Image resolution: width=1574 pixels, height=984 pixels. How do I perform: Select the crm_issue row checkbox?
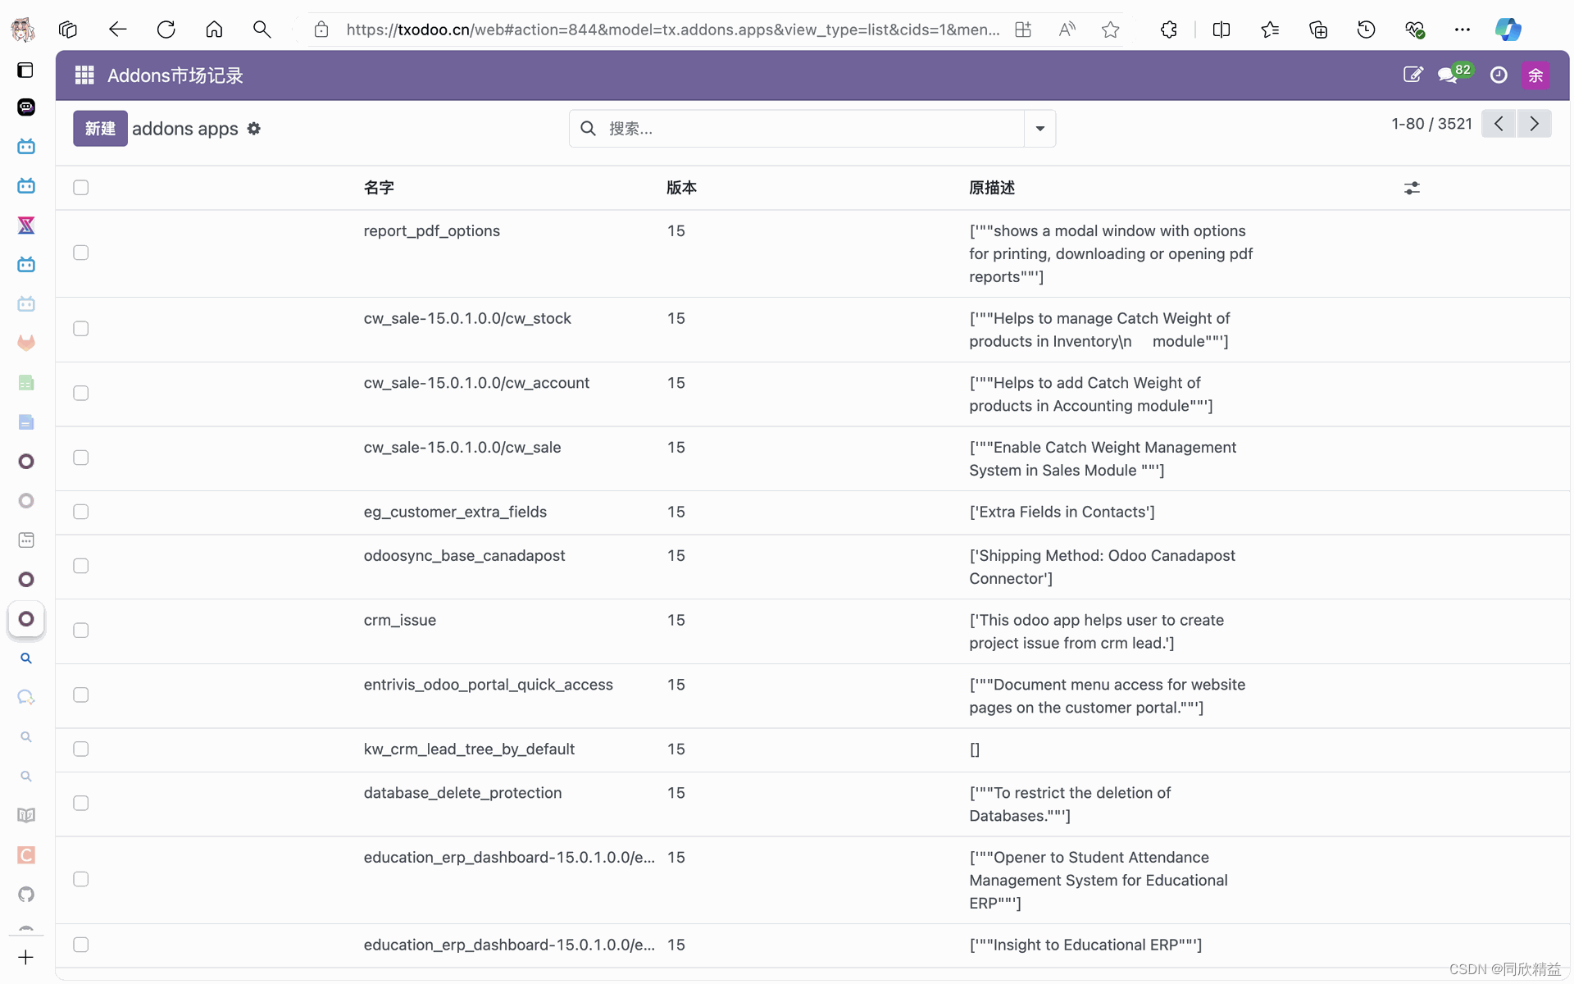[80, 631]
